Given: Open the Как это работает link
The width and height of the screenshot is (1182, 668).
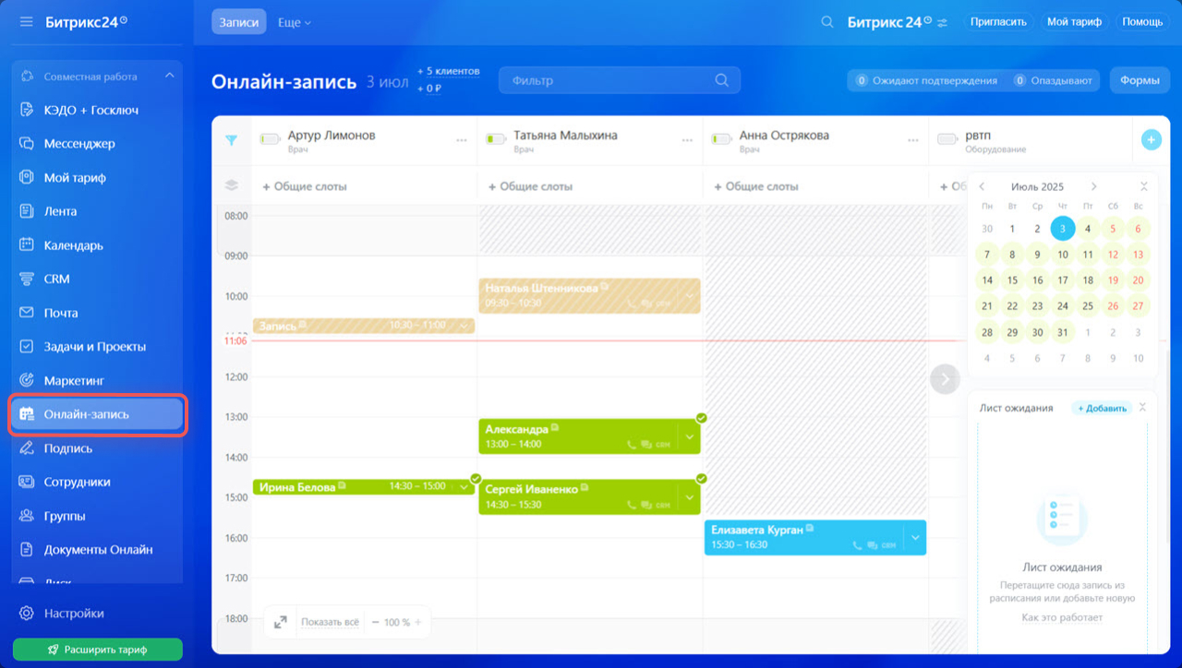Looking at the screenshot, I should [x=1062, y=617].
